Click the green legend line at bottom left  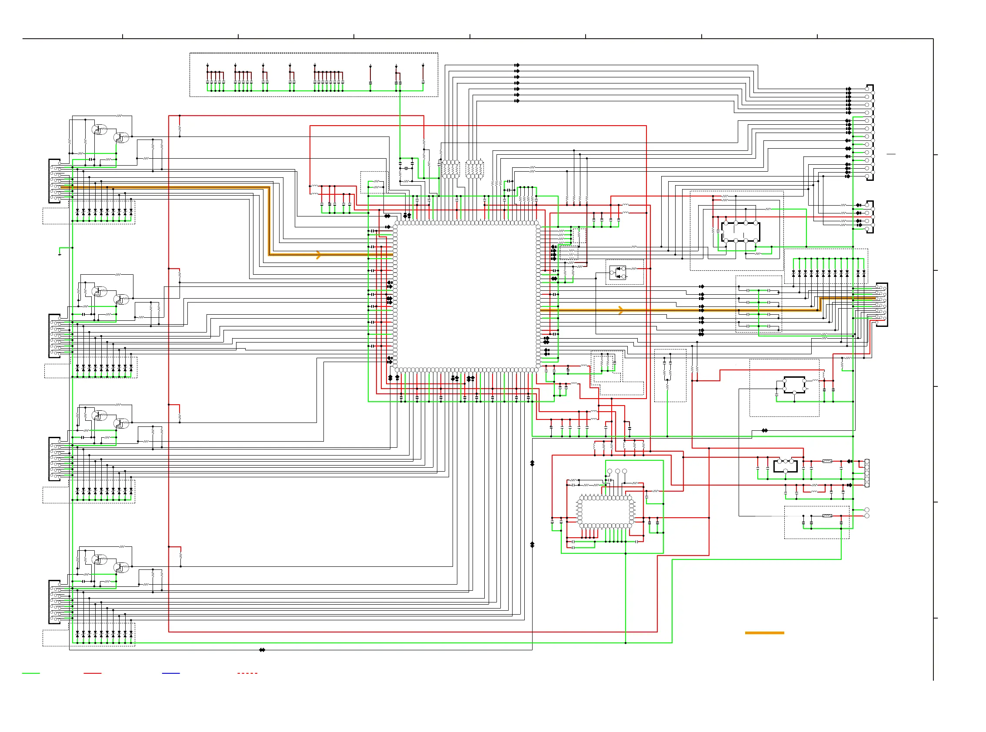(x=31, y=673)
